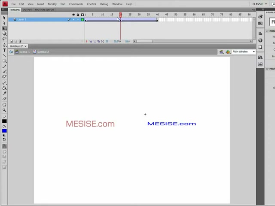Select the Free Transform tool
The width and height of the screenshot is (275, 206).
point(4,28)
